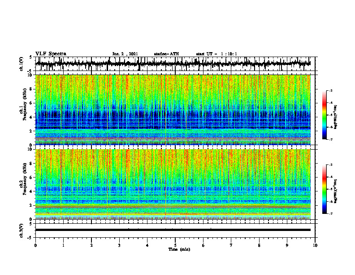The image size is (355, 275).
Task: Click the ch.2 color bar "log(PSD)" unit label
Action: click(336, 191)
